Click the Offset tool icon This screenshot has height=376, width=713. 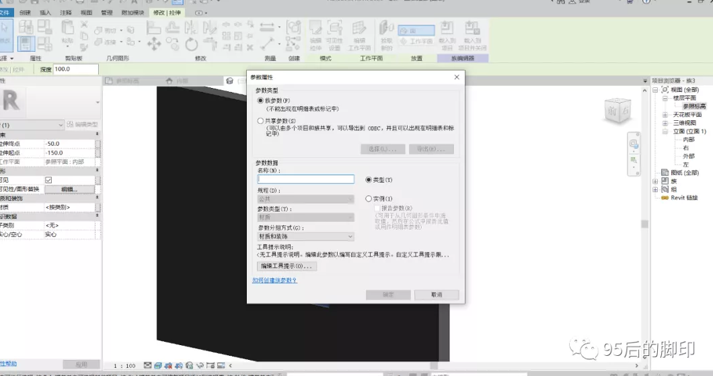click(x=172, y=28)
